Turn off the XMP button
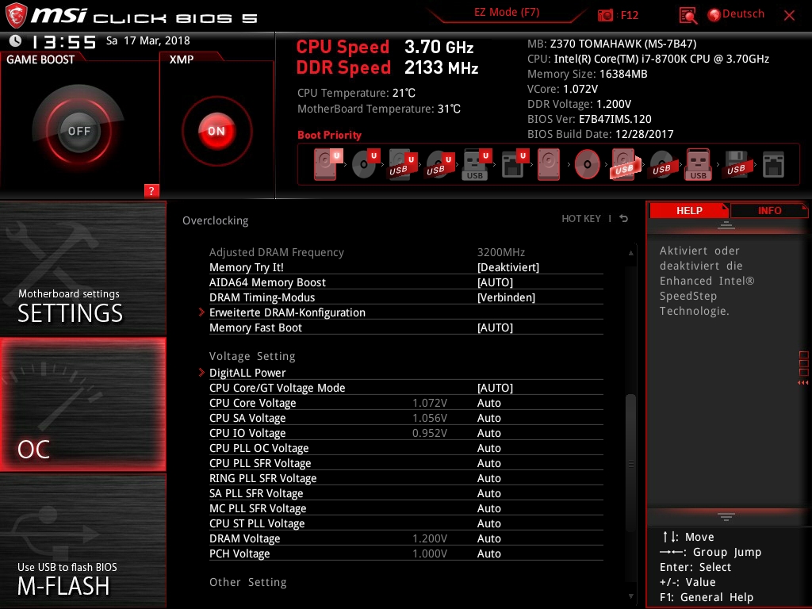This screenshot has height=609, width=812. [x=216, y=131]
